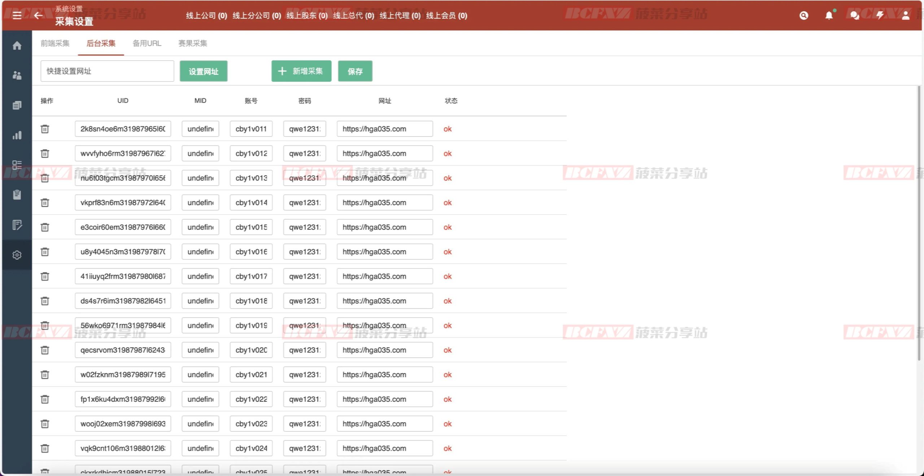Screen dimensions: 924x476
Task: Open the search icon in top bar
Action: pos(803,16)
